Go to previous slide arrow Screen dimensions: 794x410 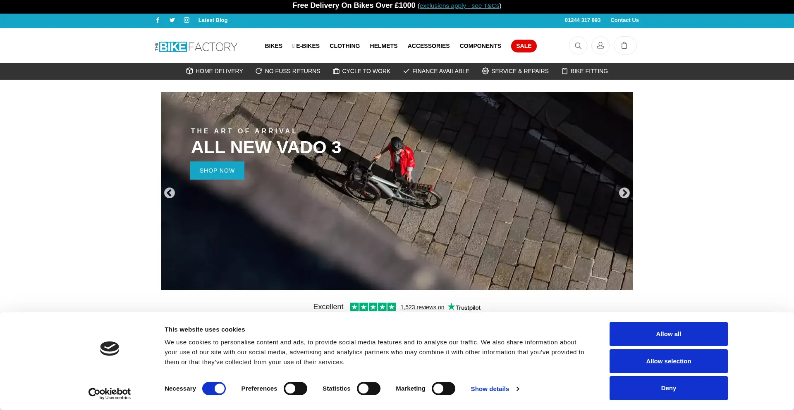coord(170,193)
